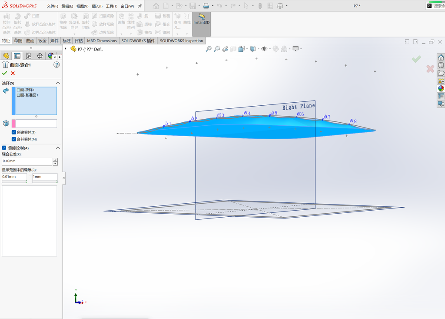Screen dimensions: 445x319
Task: Switch to the 曲面 tab
Action: [x=30, y=40]
